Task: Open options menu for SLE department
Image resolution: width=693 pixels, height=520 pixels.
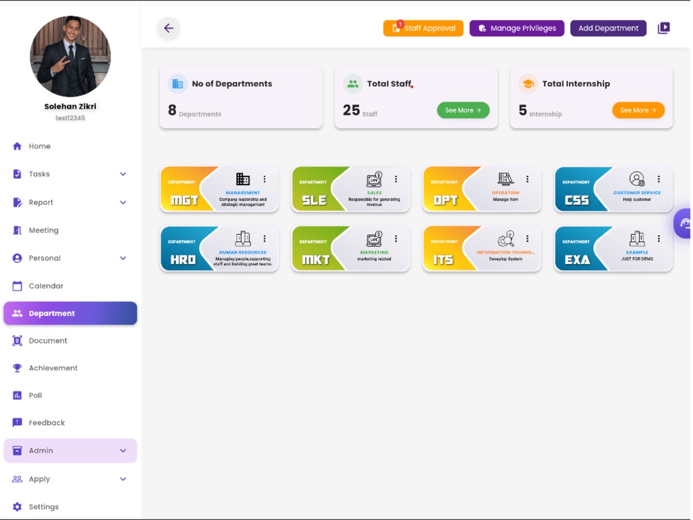Action: click(396, 179)
